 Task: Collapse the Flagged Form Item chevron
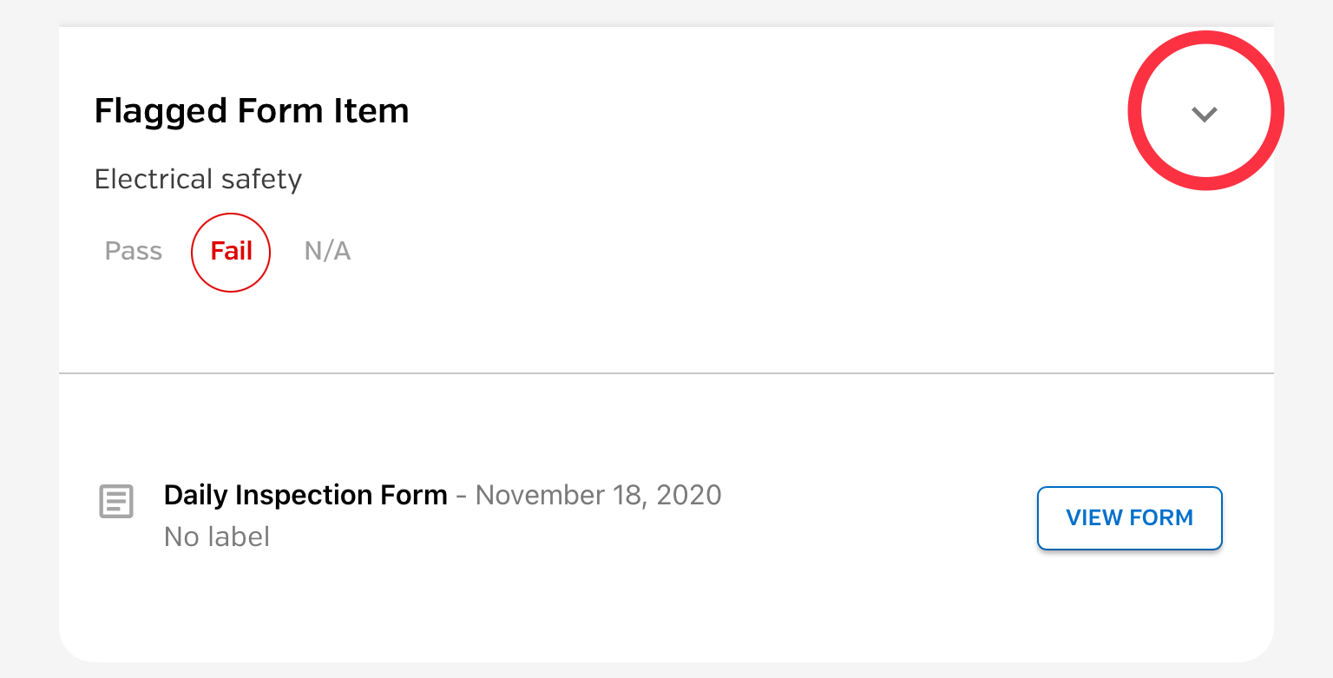tap(1205, 114)
